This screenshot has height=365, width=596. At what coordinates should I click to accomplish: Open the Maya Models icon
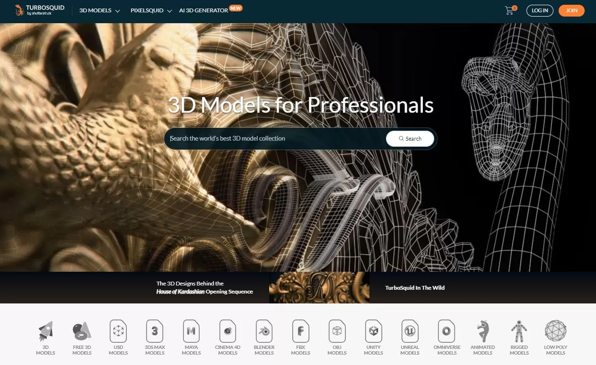[x=191, y=331]
